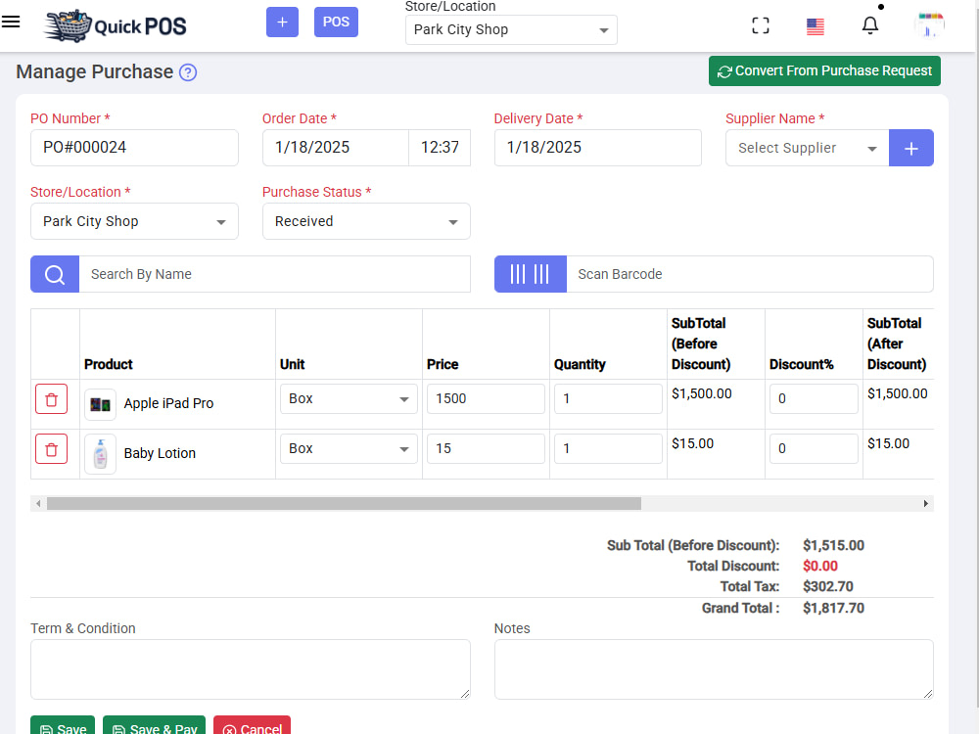Viewport: 979px width, 734px height.
Task: Click the Unit column header
Action: (x=292, y=364)
